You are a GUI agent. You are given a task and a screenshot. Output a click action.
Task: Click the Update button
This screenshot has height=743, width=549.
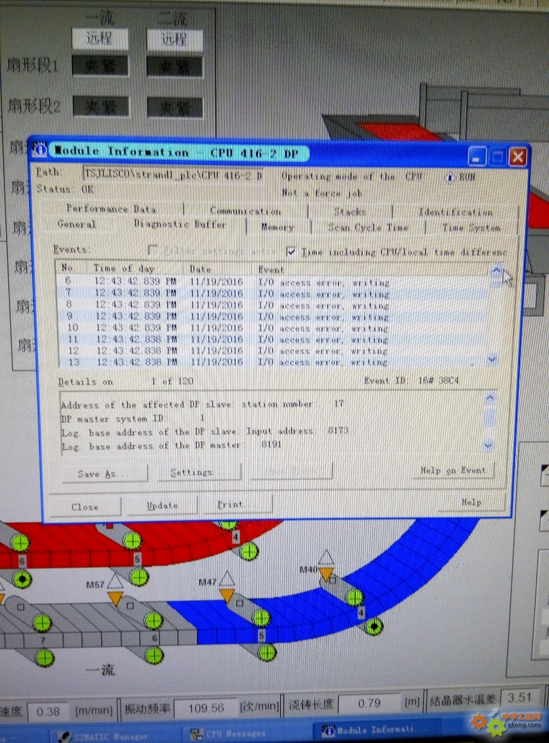point(162,506)
